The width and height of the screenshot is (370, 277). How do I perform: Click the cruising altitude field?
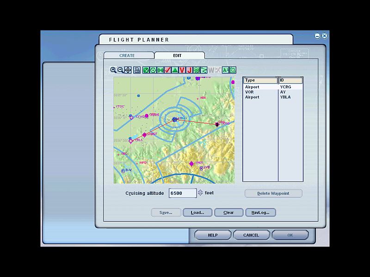183,193
